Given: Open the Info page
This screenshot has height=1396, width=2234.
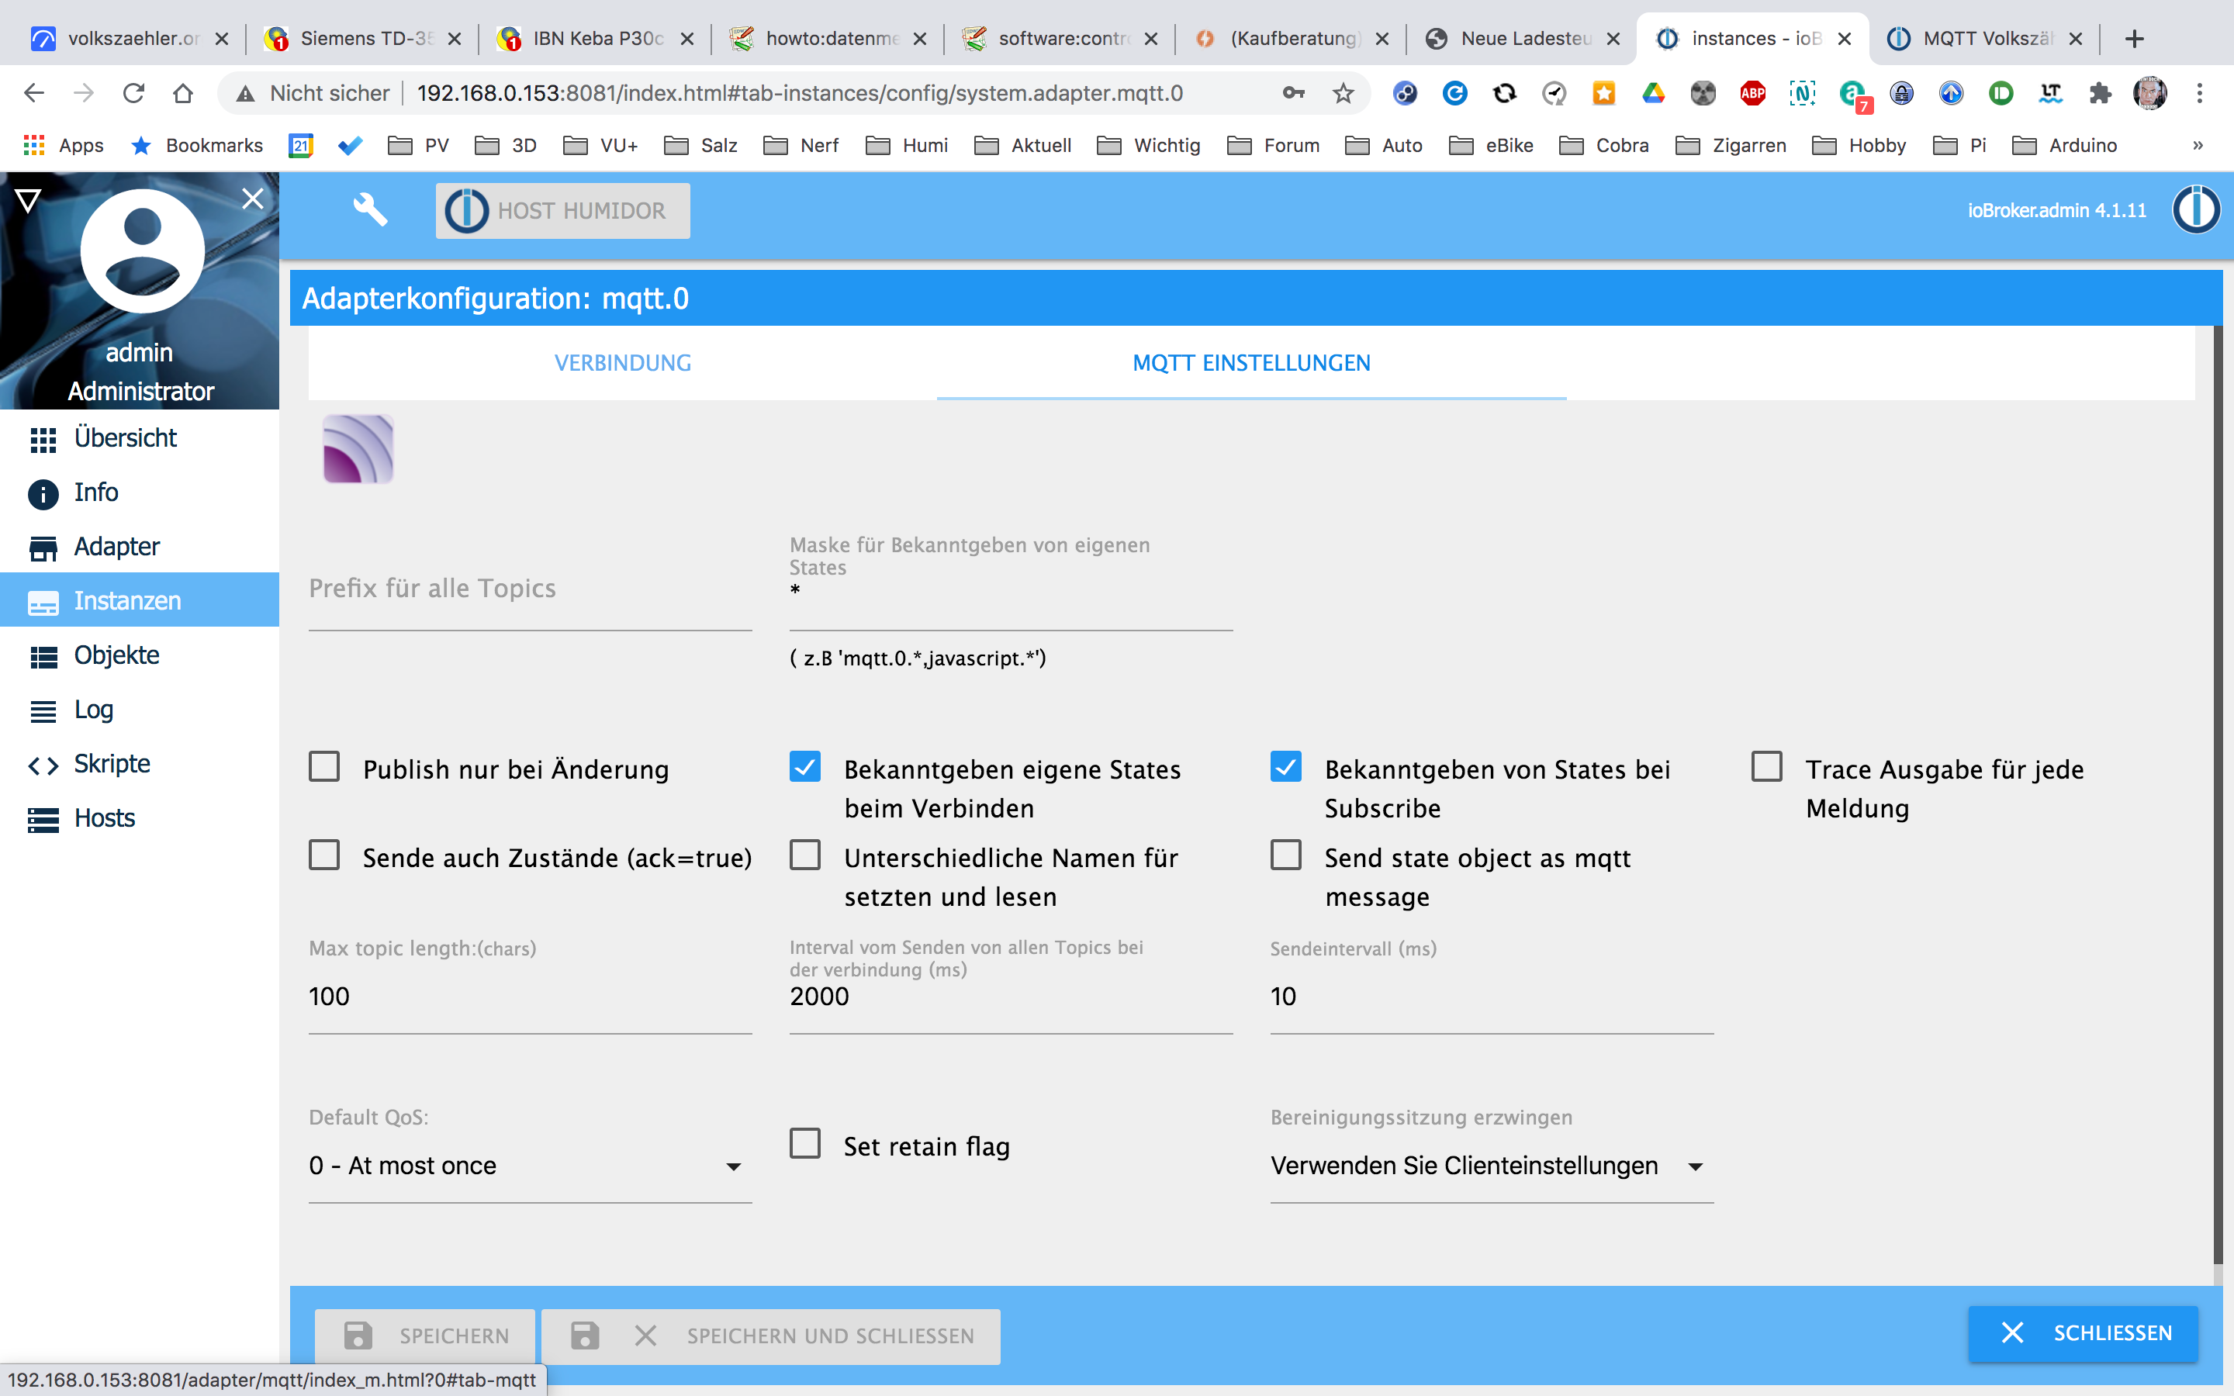Looking at the screenshot, I should [x=140, y=492].
